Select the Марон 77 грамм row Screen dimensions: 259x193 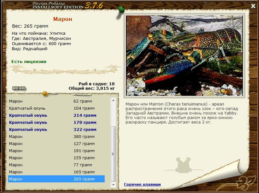pos(56,165)
